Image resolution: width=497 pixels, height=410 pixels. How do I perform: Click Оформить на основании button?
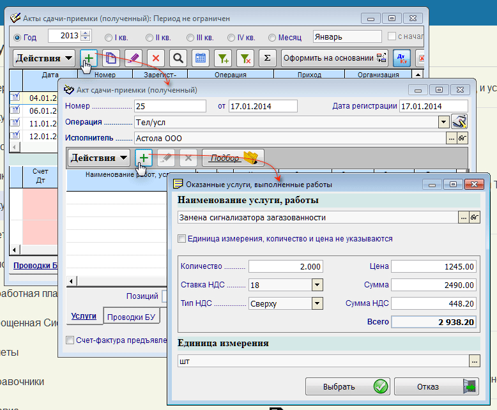[335, 58]
